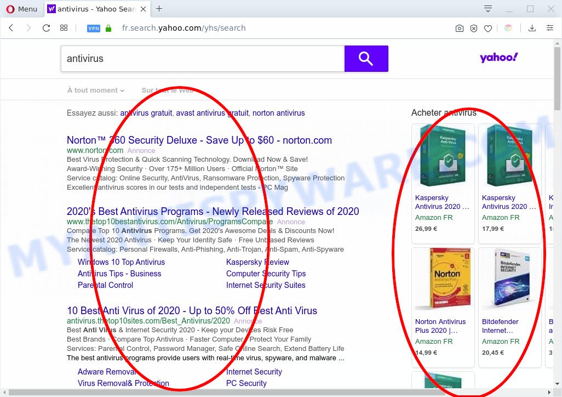
Task: Open the Opera Menu button
Action: [x=22, y=9]
